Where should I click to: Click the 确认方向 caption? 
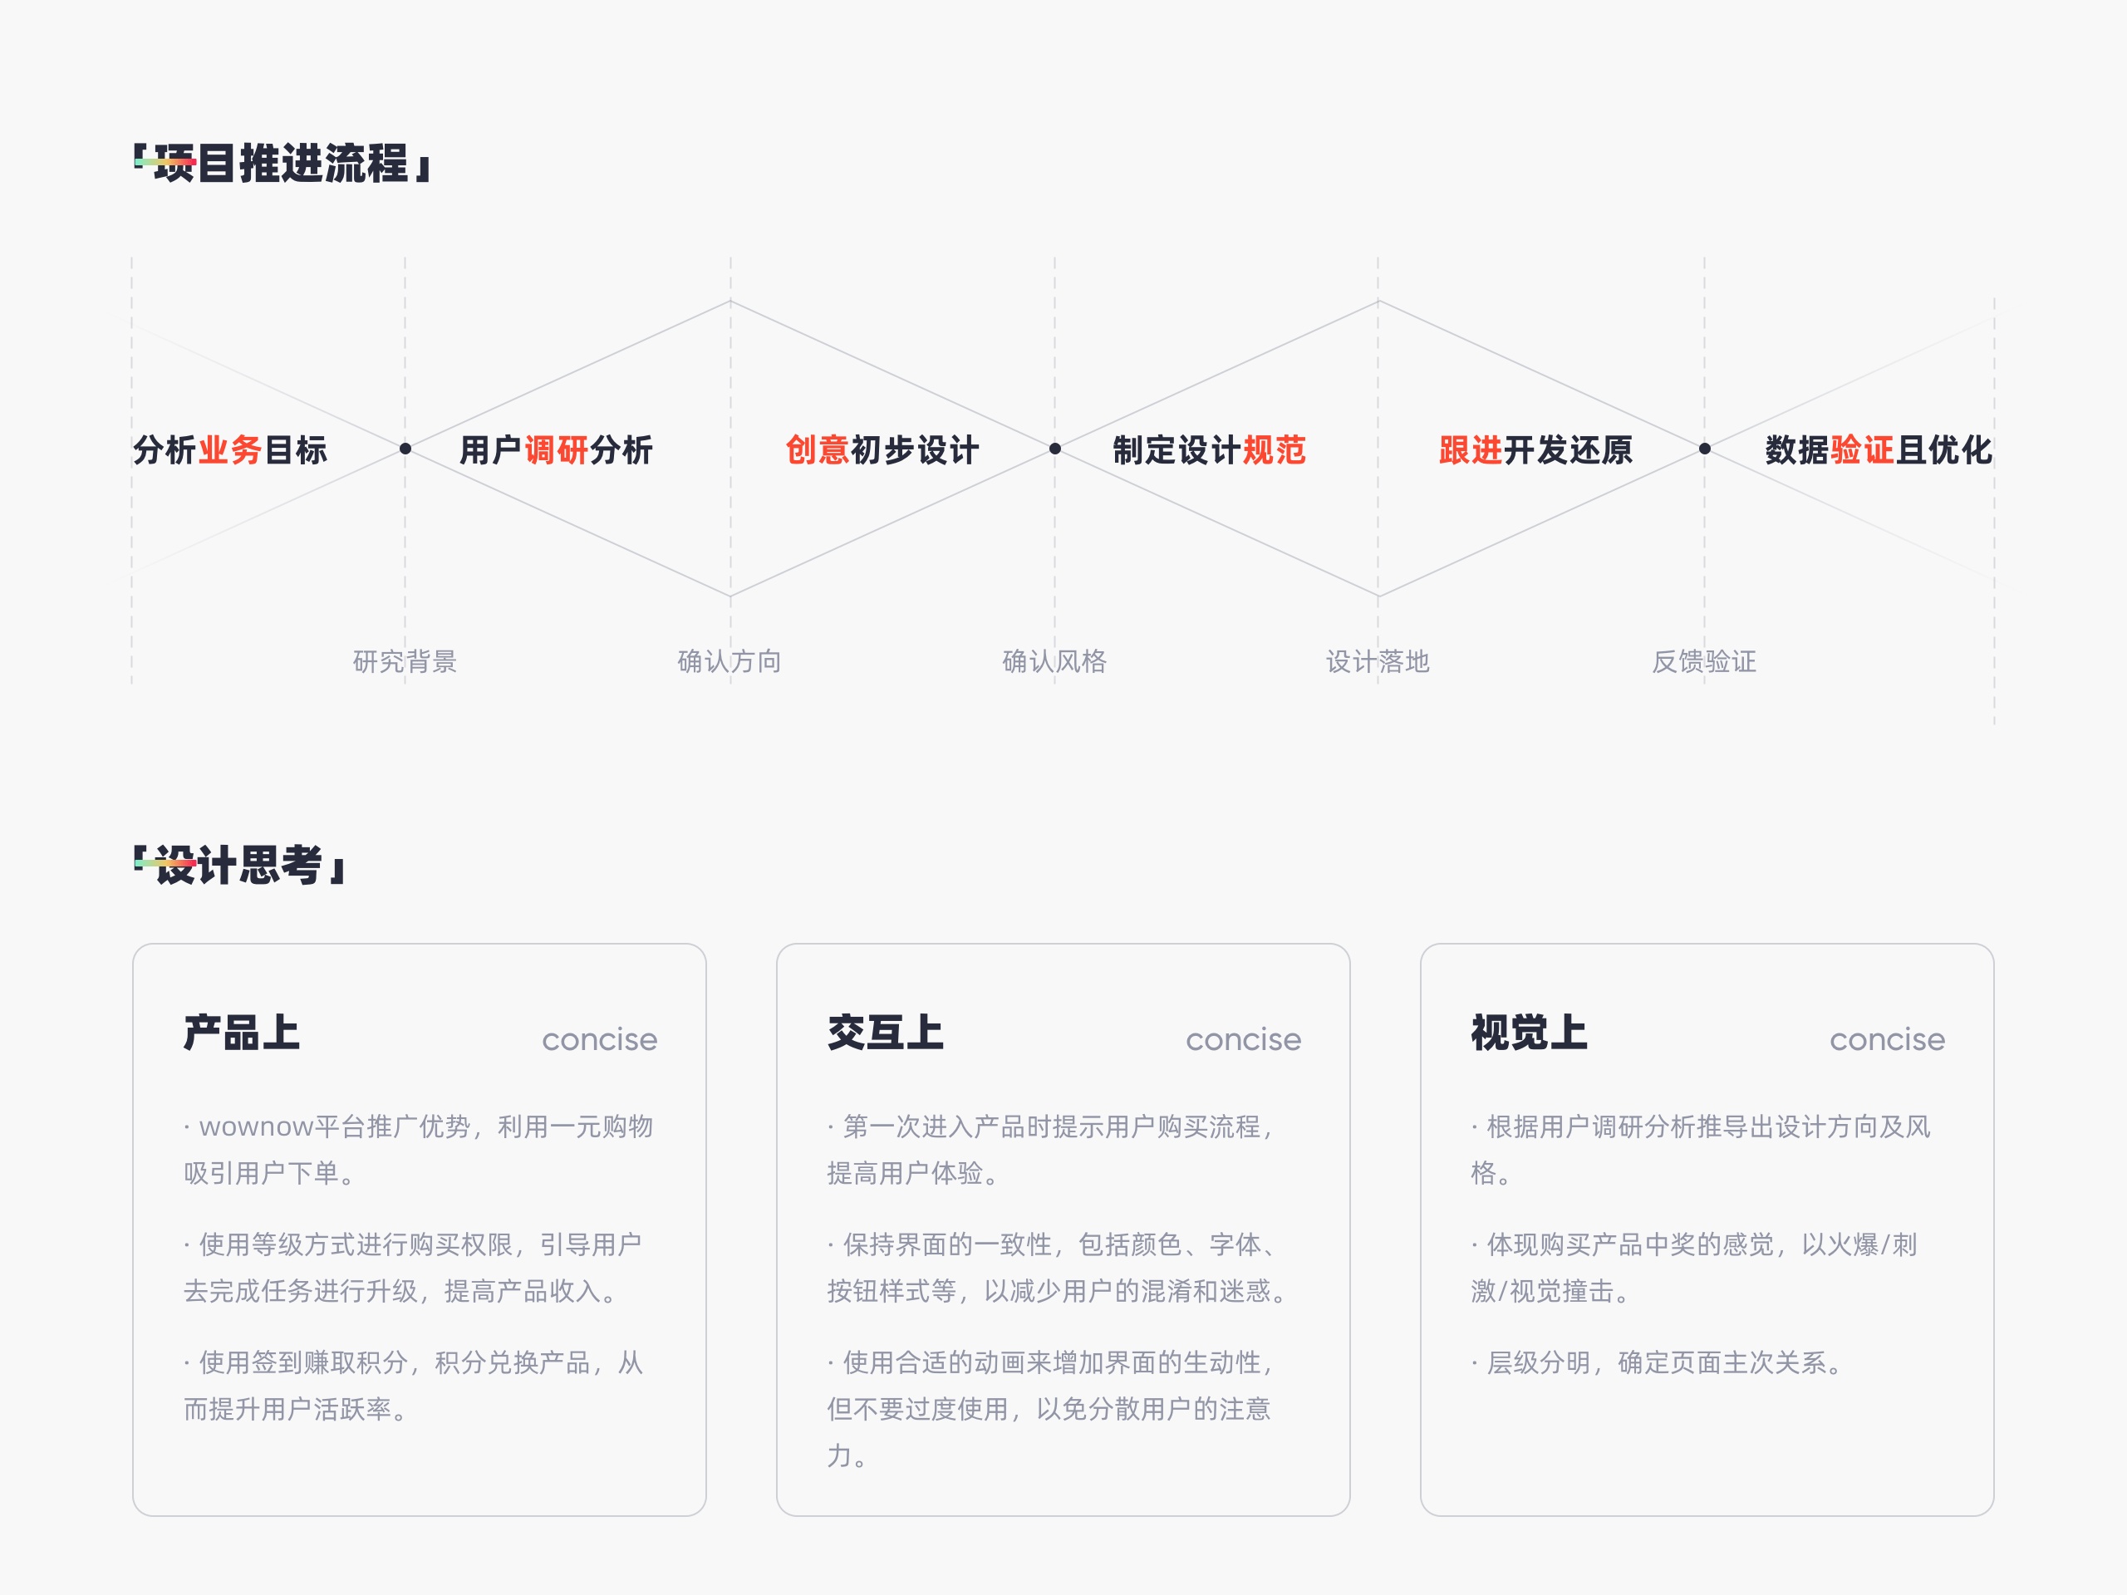coord(729,661)
